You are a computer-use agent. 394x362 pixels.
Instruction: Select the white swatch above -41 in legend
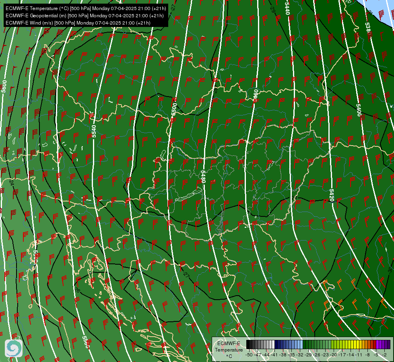273,344
